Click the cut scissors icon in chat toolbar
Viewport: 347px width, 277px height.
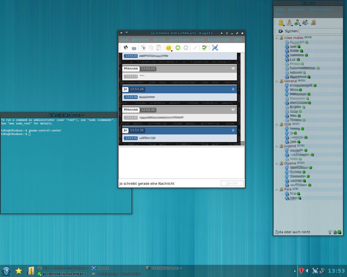click(143, 48)
